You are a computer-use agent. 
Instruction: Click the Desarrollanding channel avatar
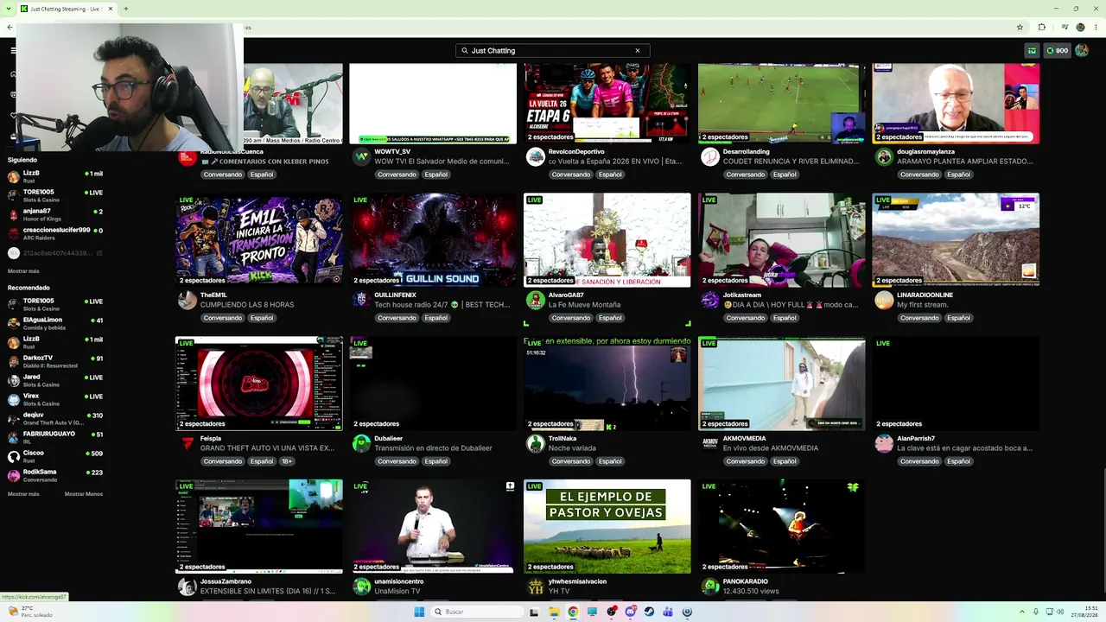(x=709, y=156)
